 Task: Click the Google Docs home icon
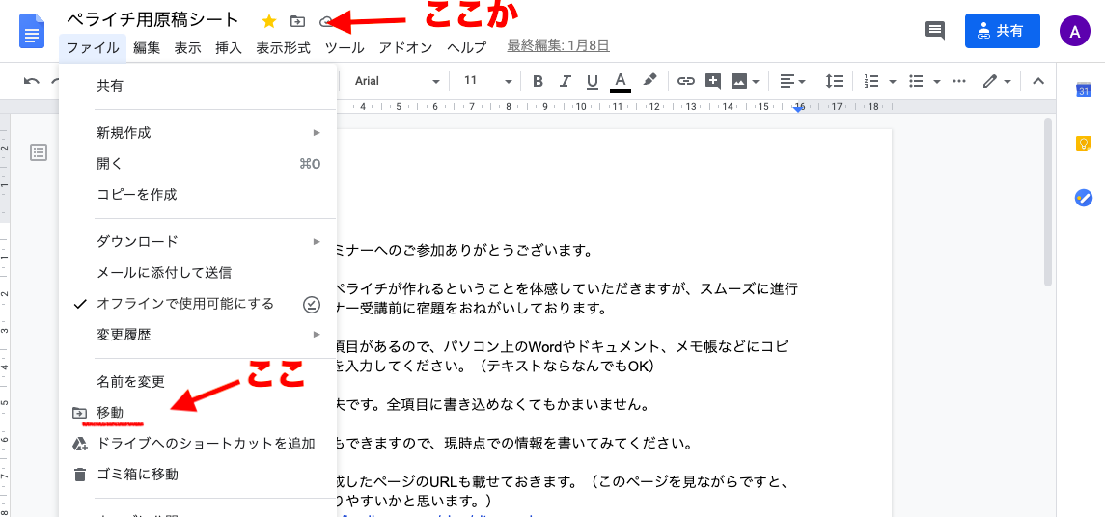[32, 32]
